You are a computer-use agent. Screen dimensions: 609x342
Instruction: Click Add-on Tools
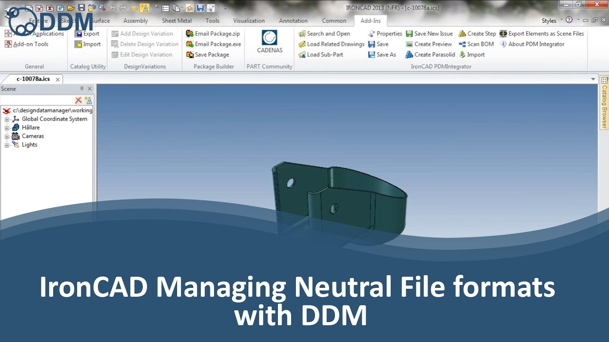(x=27, y=44)
